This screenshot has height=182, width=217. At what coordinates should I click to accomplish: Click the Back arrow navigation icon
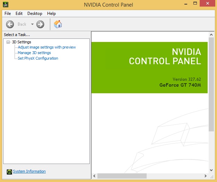tap(10, 24)
